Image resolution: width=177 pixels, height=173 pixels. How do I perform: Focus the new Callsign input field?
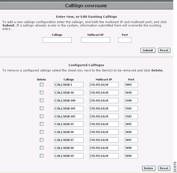click(57, 40)
